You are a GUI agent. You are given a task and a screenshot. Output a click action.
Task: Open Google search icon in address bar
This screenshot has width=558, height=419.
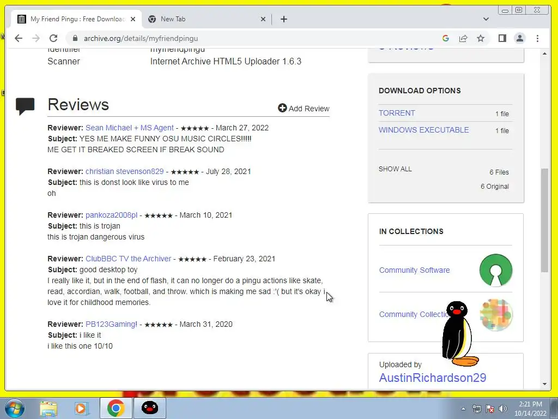point(446,38)
